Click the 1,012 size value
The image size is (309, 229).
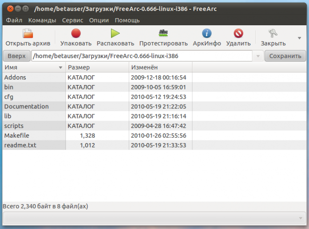click(87, 145)
